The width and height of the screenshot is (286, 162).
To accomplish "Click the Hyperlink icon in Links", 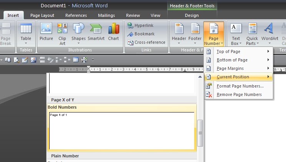I will click(130, 25).
